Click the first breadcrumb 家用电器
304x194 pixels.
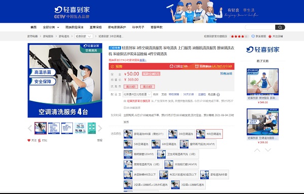[x=32, y=36]
